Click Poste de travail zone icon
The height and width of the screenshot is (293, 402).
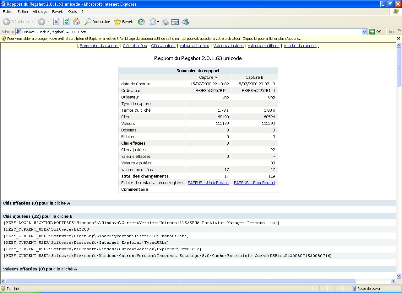[x=354, y=288]
